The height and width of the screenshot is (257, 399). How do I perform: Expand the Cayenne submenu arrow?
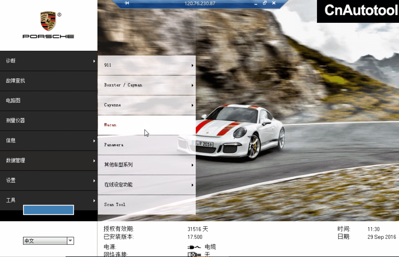192,105
